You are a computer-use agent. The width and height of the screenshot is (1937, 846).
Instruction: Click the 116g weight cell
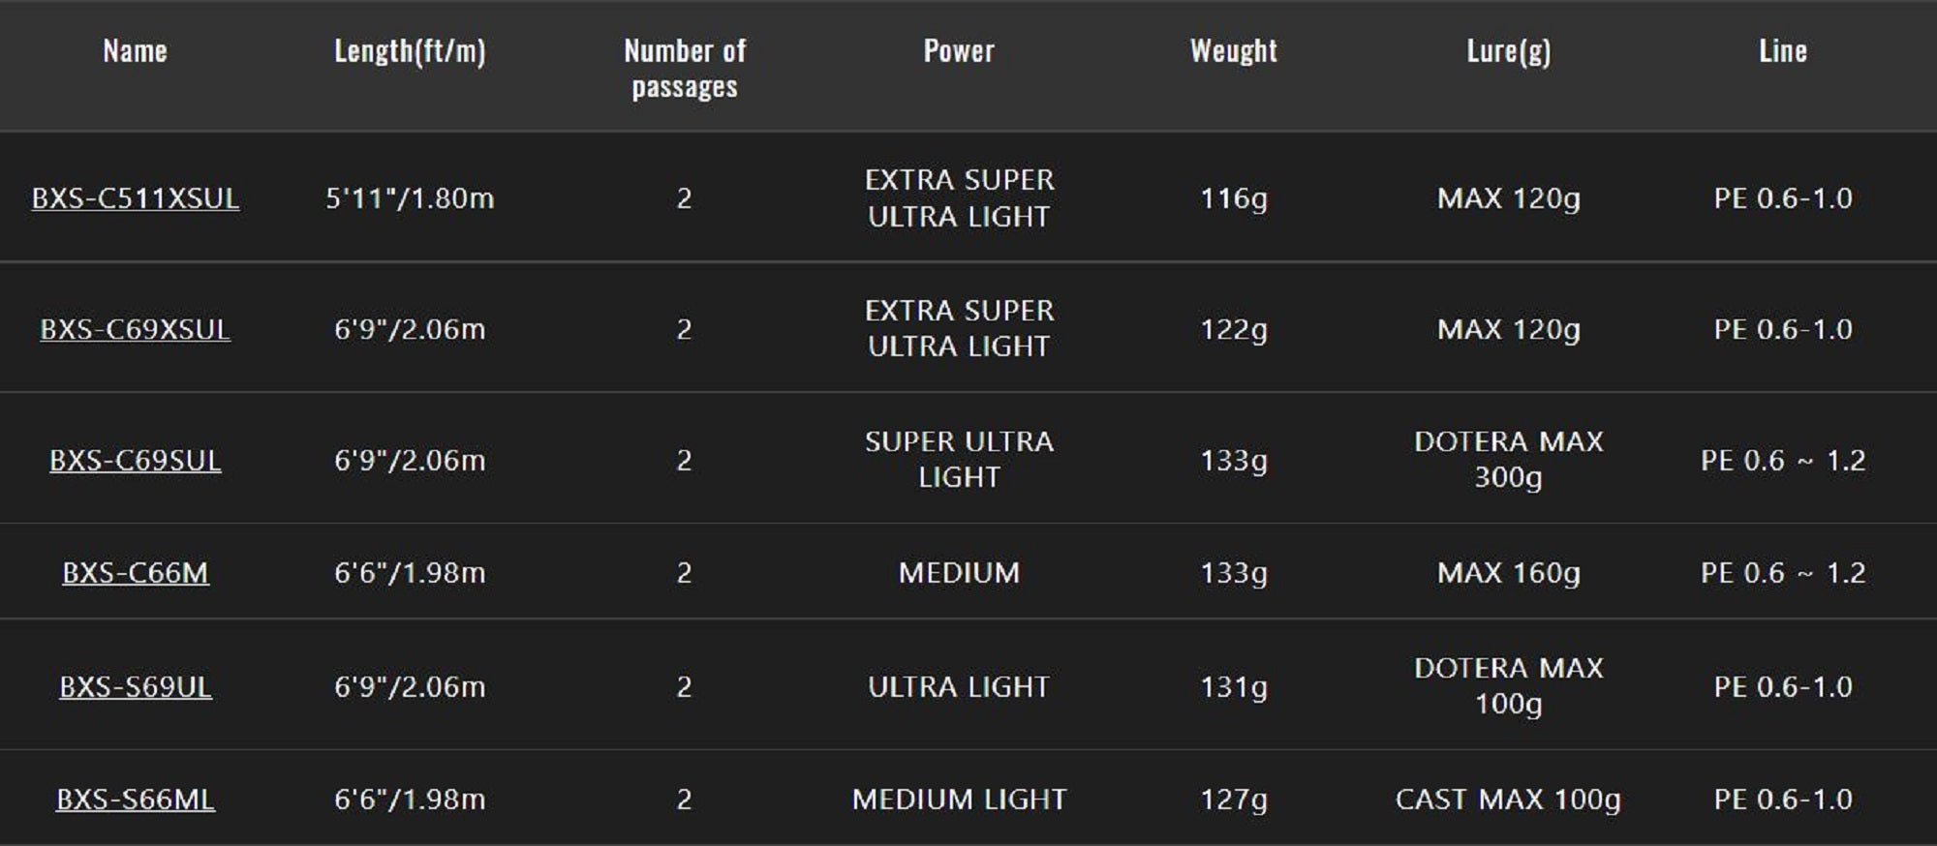[x=1234, y=198]
